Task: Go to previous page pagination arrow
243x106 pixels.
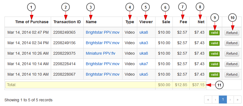Action: point(216,100)
